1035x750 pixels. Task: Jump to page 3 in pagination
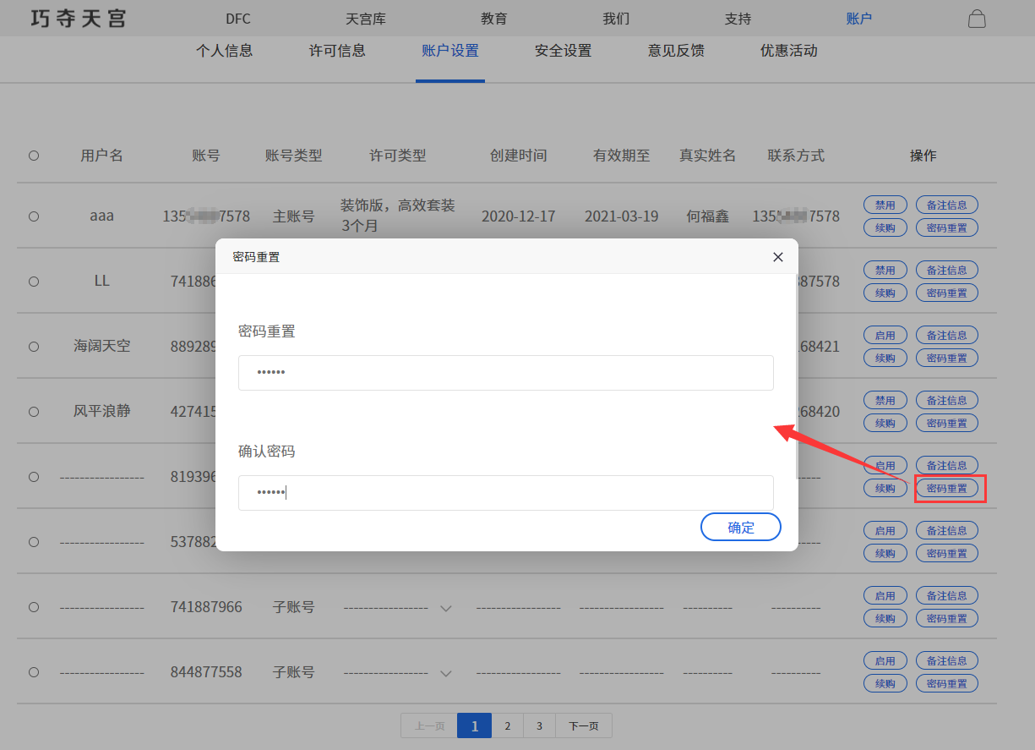pos(539,725)
